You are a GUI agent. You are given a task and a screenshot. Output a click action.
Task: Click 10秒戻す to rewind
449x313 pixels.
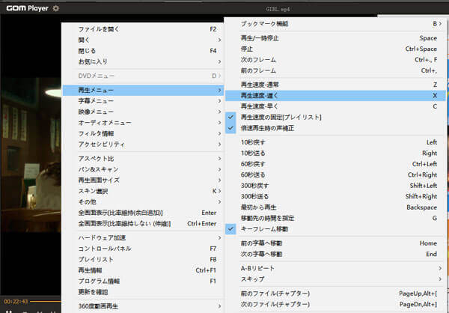pyautogui.click(x=252, y=142)
